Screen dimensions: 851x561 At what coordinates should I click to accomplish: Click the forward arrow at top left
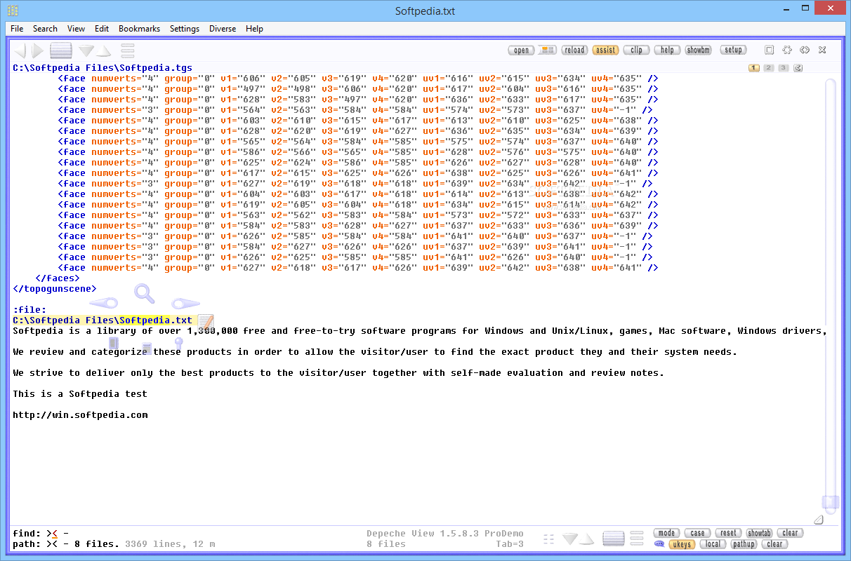pos(38,50)
